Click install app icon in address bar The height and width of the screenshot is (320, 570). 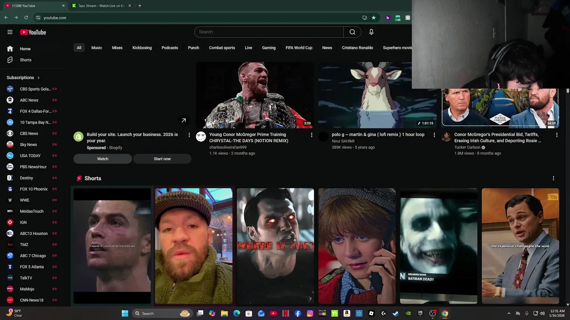365,18
